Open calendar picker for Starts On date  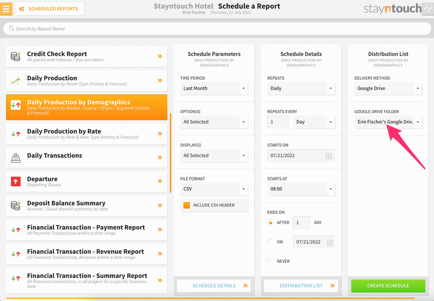pos(329,156)
